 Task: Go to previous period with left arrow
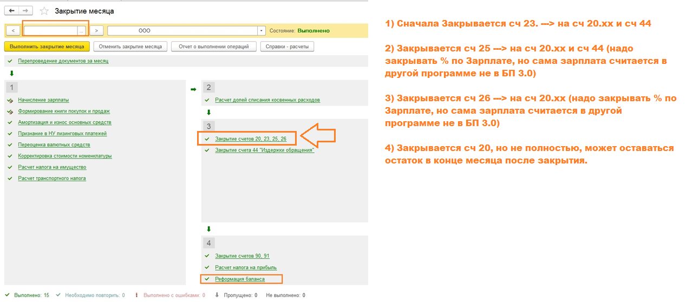point(13,31)
